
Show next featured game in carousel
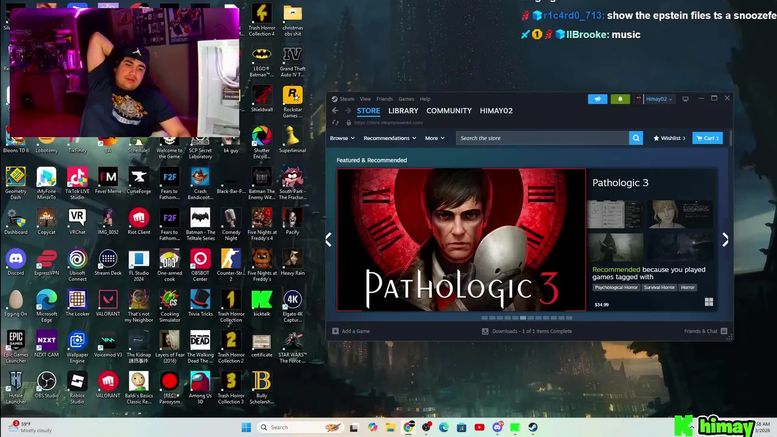tap(725, 240)
